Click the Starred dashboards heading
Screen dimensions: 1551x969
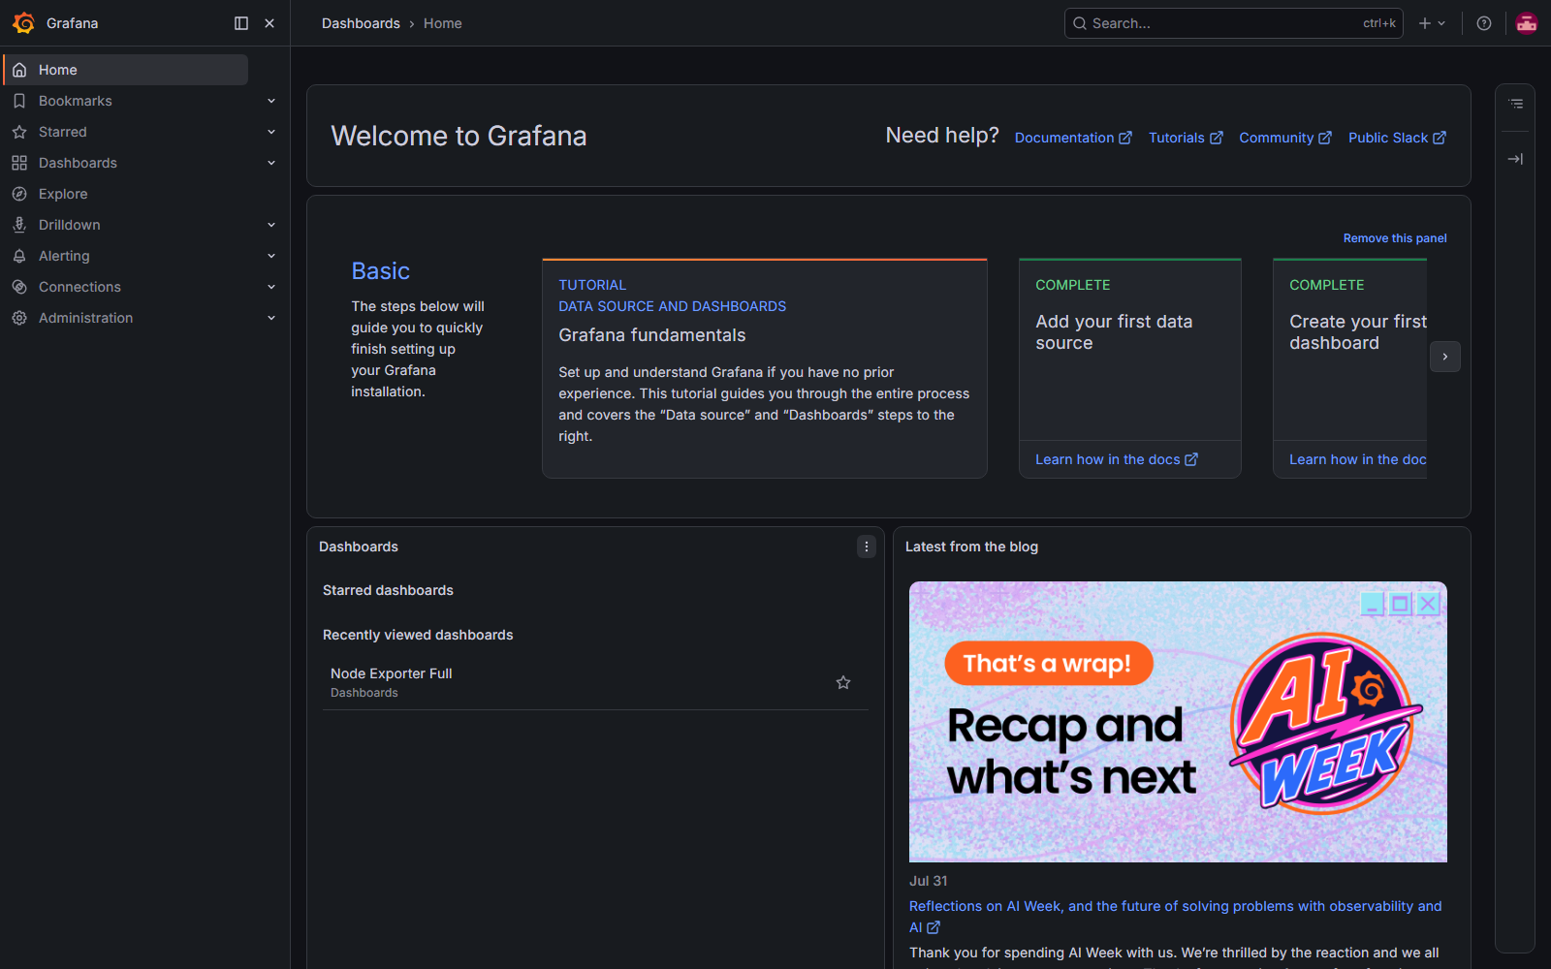tap(388, 590)
